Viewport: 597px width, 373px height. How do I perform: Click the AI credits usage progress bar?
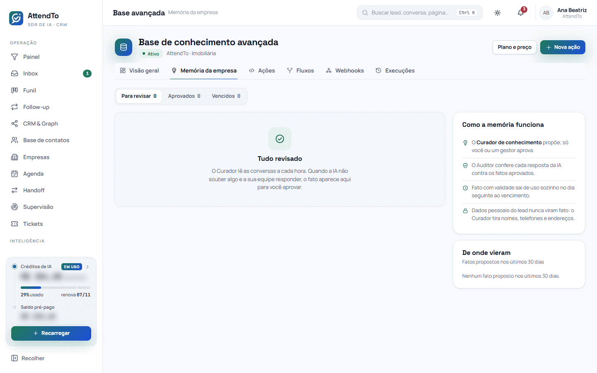pyautogui.click(x=56, y=288)
